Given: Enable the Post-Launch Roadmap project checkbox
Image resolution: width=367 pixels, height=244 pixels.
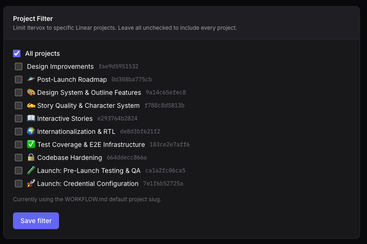Looking at the screenshot, I should (19, 79).
